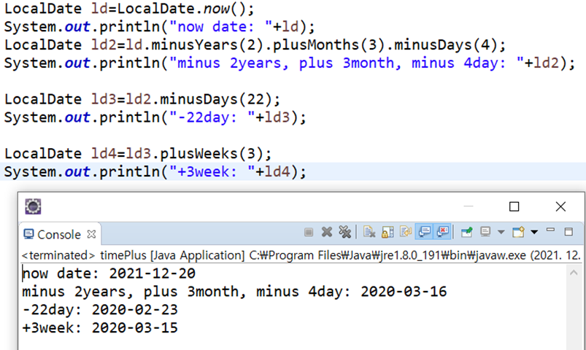Click the Eclipse icon in the window title bar
Viewport: 586px width, 350px height.
point(33,206)
